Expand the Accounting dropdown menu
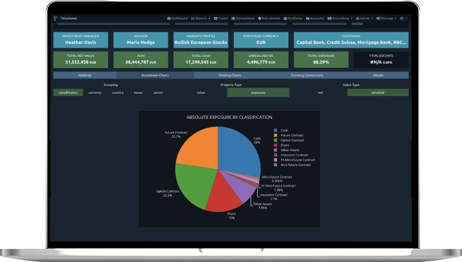Screen dimensions: 462x262 (340, 18)
